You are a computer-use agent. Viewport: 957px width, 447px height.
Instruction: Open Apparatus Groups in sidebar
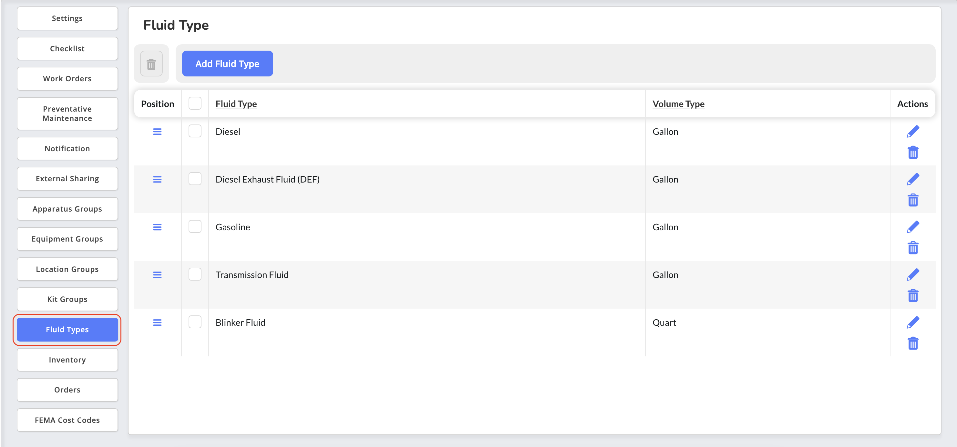pos(67,209)
